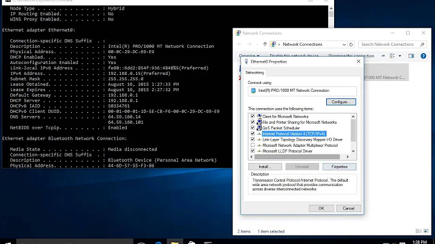Screen dimensions: 435x244
Task: Enable Microsoft Network Adapter Multiplexor Protocol
Action: (252, 146)
